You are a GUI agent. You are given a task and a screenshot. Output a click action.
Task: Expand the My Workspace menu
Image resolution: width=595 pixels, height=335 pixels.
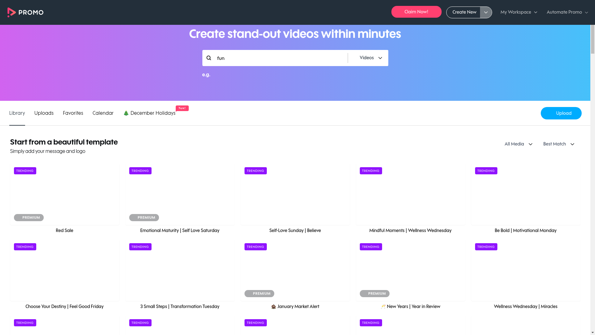click(519, 12)
